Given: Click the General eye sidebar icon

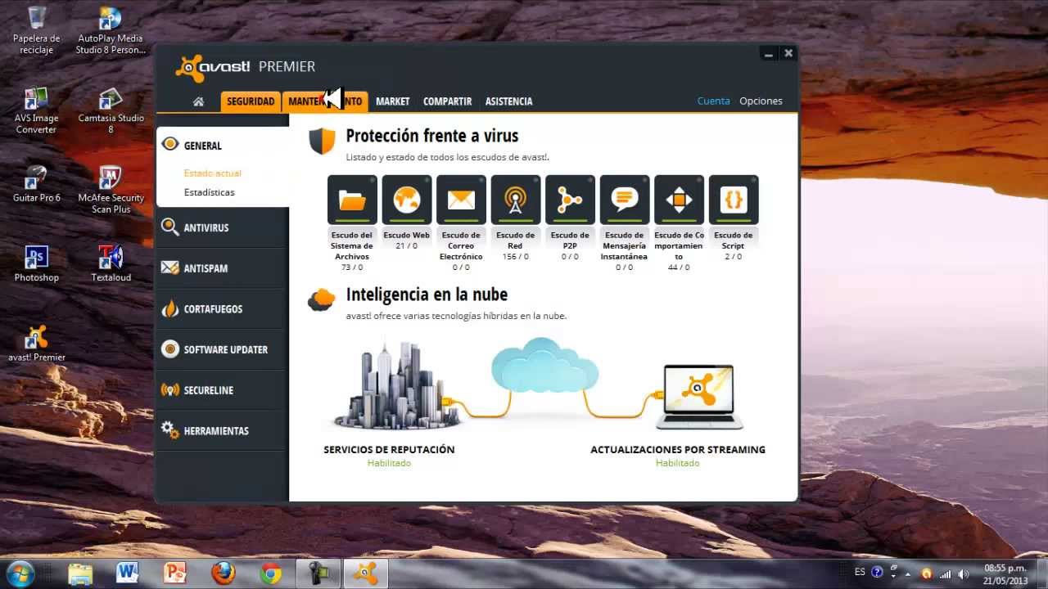Looking at the screenshot, I should pos(169,145).
